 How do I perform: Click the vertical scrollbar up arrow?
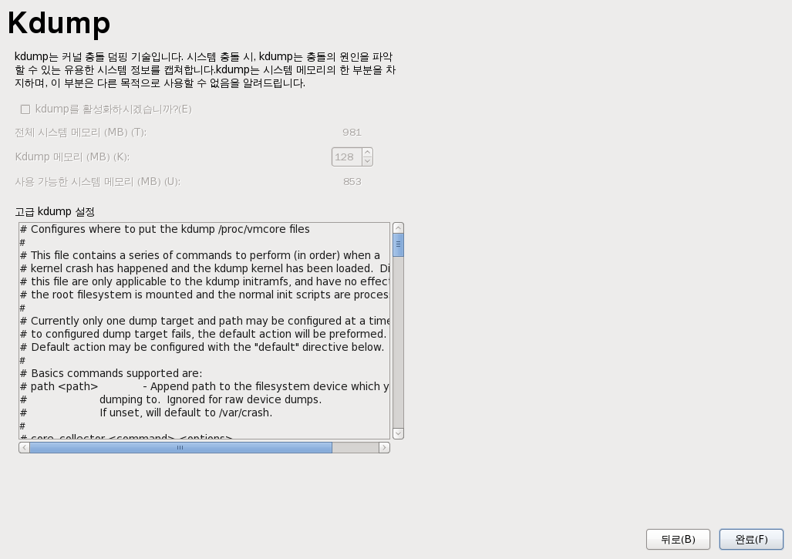[x=398, y=227]
